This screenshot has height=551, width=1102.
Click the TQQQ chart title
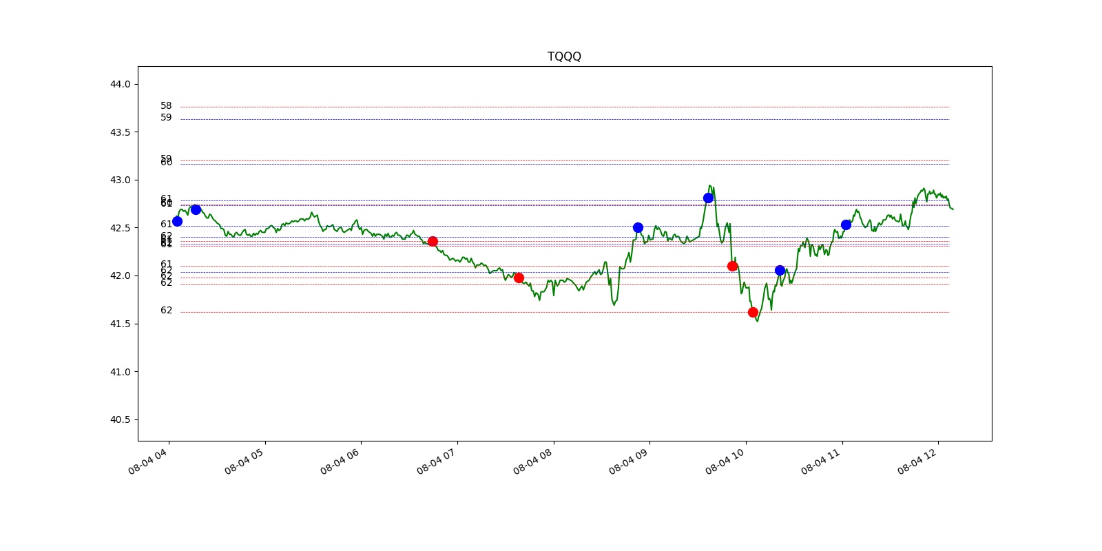[564, 56]
